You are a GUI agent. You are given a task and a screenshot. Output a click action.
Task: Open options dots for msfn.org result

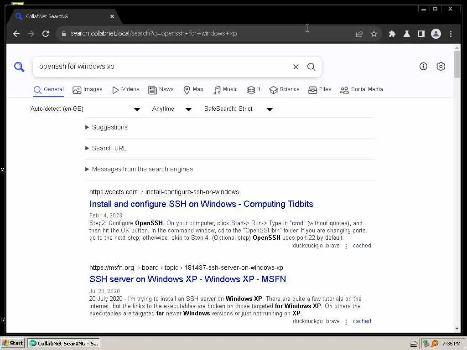[x=346, y=322]
